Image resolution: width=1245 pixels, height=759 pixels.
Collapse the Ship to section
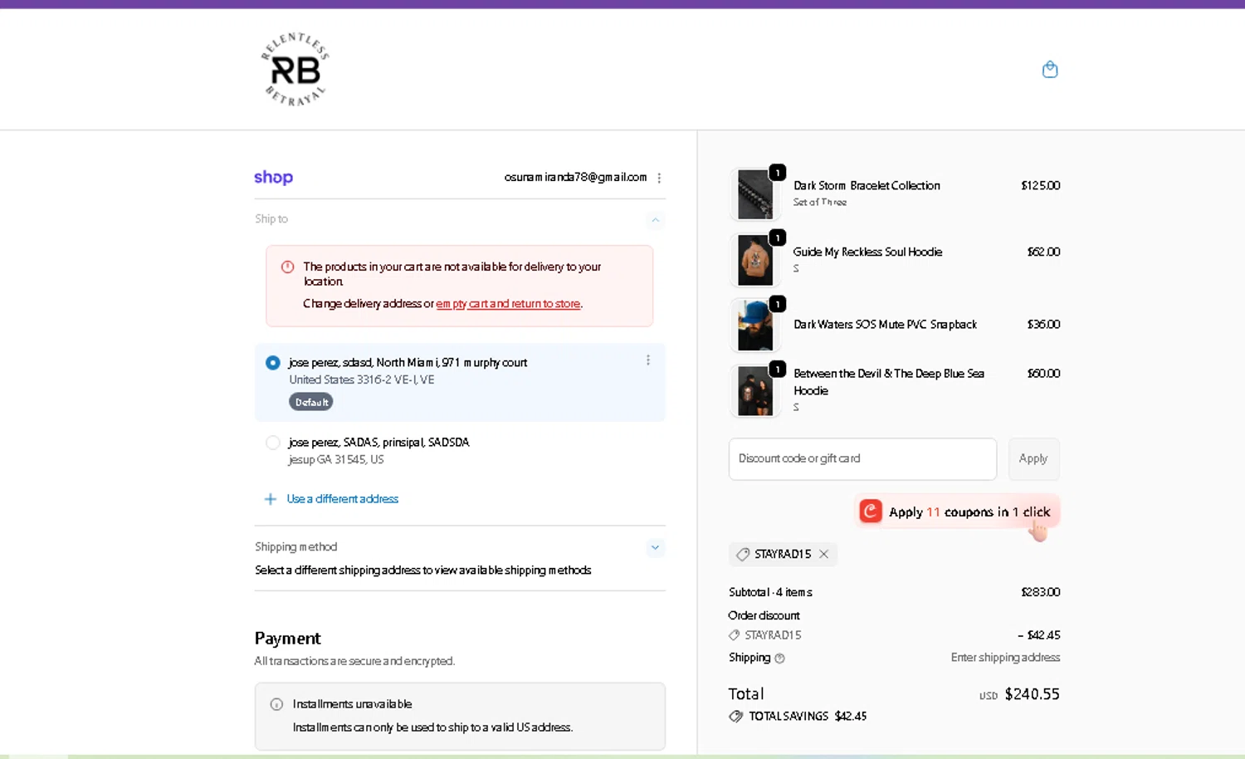tap(655, 220)
